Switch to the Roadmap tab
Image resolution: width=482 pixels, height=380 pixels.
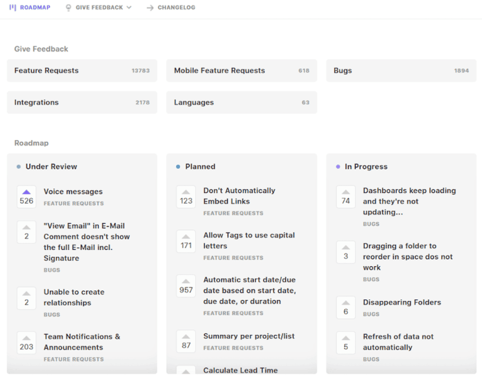[29, 7]
